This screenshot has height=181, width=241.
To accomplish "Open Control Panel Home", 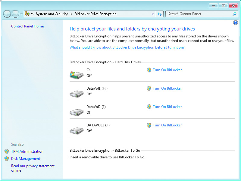I will 27,26.
